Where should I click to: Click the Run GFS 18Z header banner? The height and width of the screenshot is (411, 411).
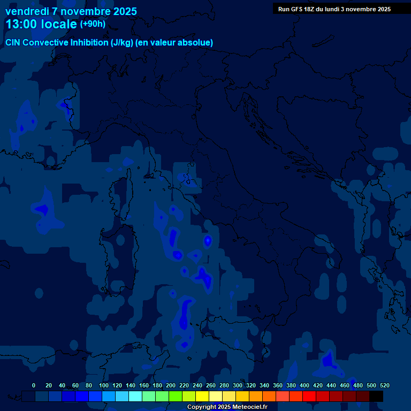334,9
